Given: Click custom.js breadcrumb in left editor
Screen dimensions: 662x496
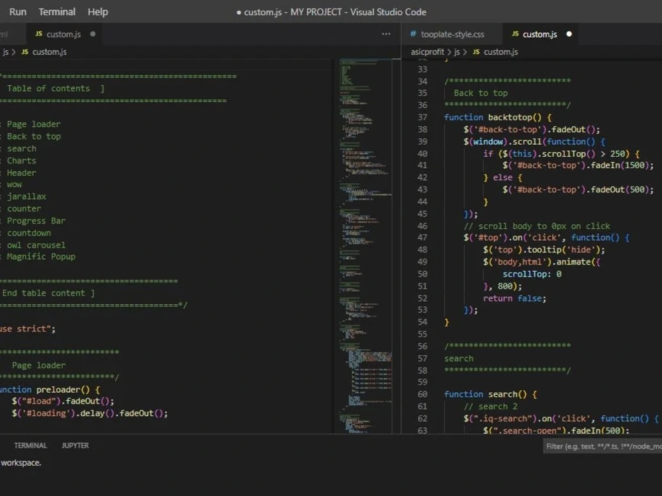Looking at the screenshot, I should pyautogui.click(x=50, y=52).
